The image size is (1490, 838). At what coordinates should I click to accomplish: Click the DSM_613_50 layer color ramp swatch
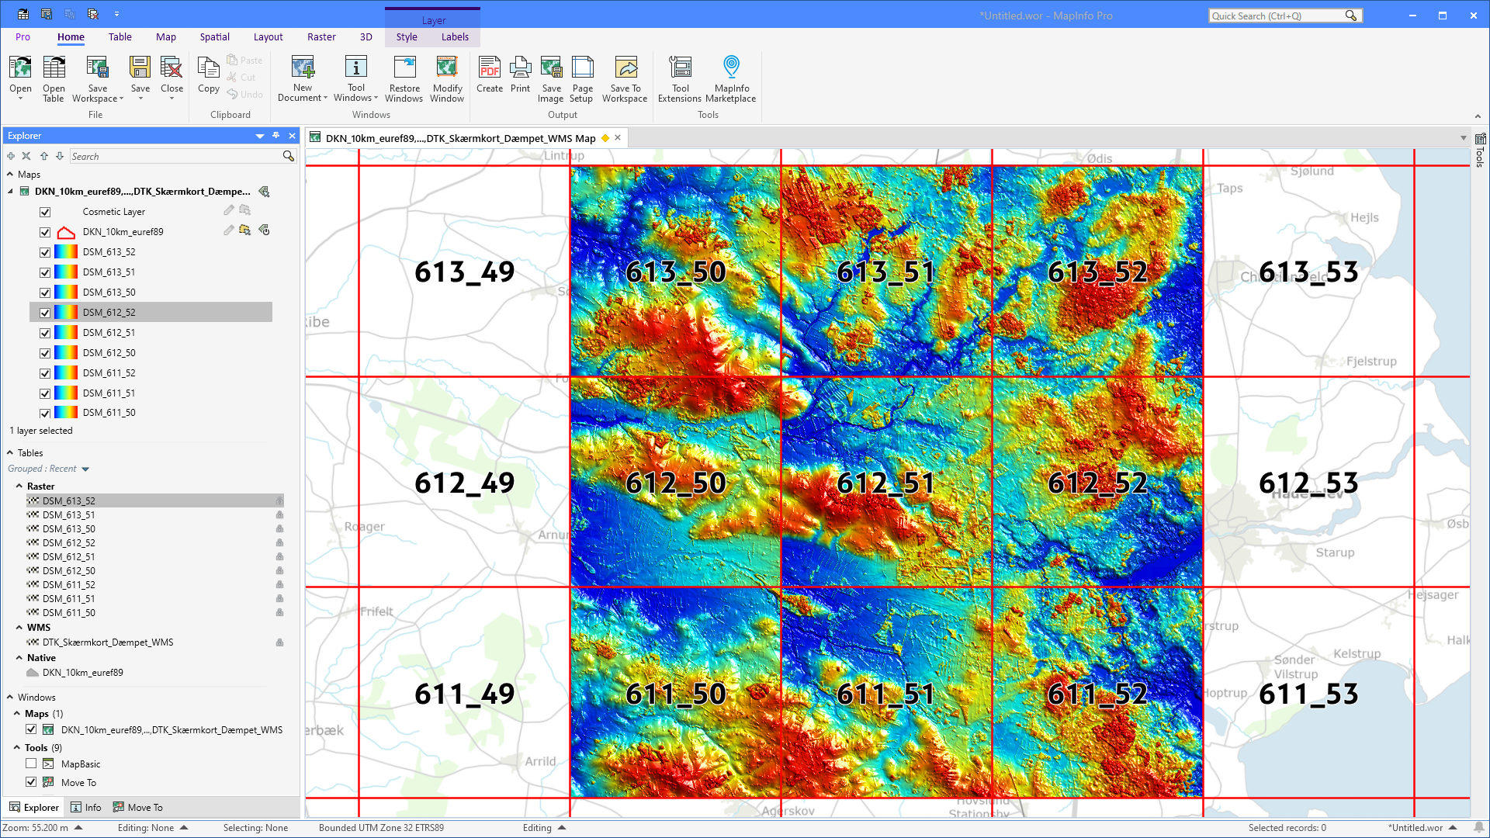click(x=66, y=293)
